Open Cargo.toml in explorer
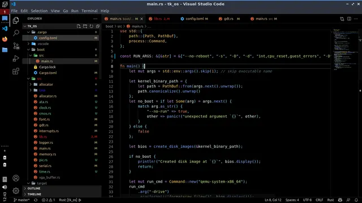Image resolution: width=362 pixels, height=203 pixels. [x=61, y=73]
